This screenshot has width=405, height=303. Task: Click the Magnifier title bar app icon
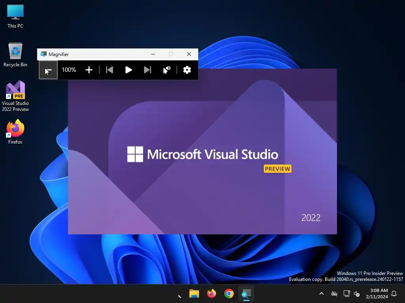point(44,54)
